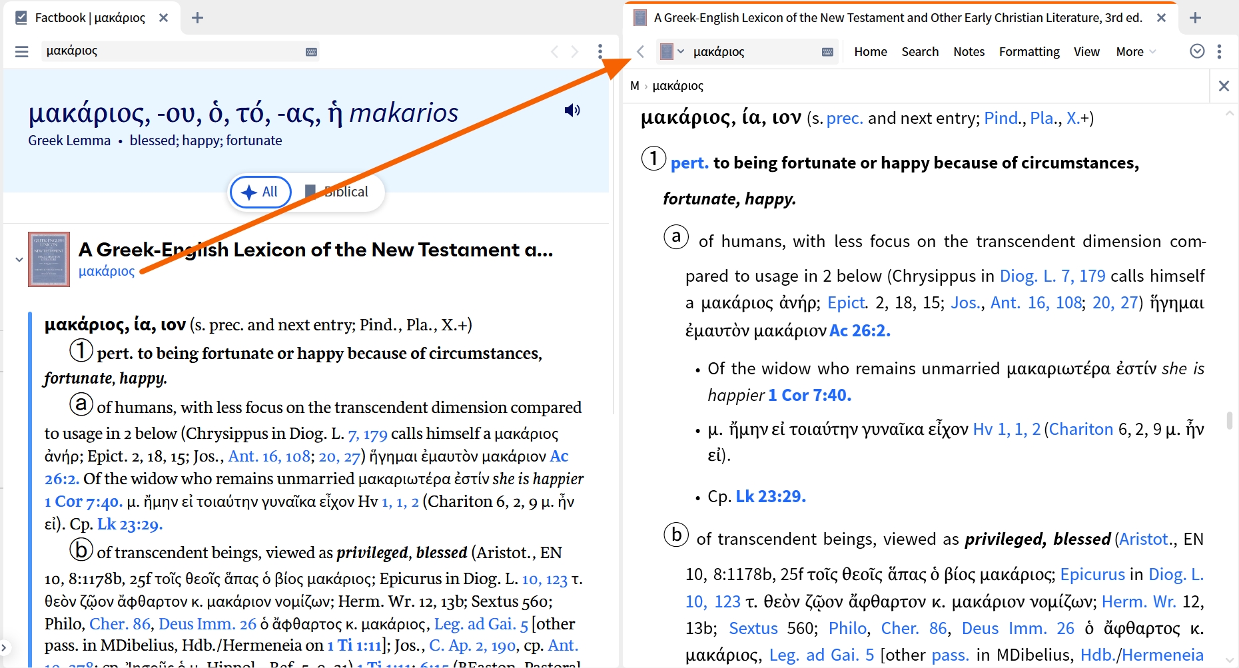Viewport: 1239px width, 668px height.
Task: Open the Factbook hamburger menu
Action: point(22,51)
